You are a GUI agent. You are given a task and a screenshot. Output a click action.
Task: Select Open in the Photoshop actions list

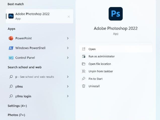(x=92, y=49)
